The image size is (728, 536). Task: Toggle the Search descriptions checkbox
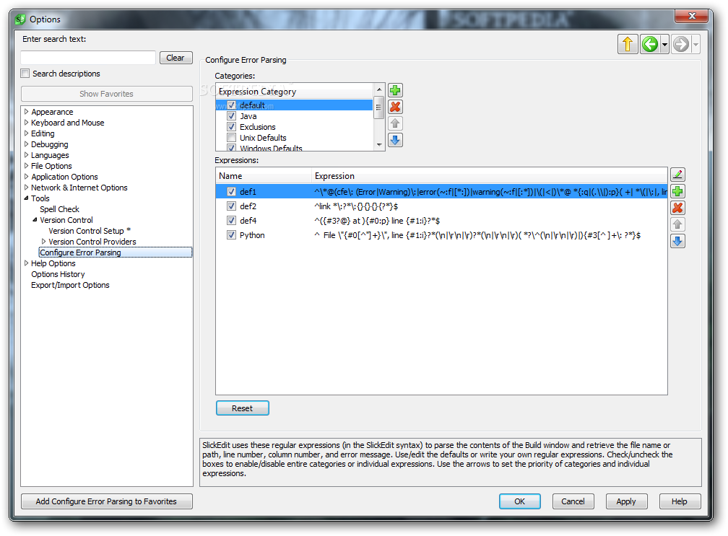point(25,74)
